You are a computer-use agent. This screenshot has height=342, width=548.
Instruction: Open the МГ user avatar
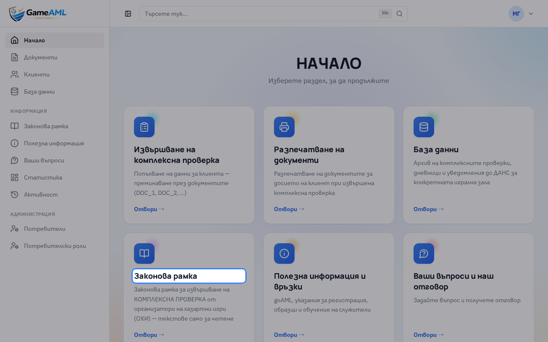point(516,14)
